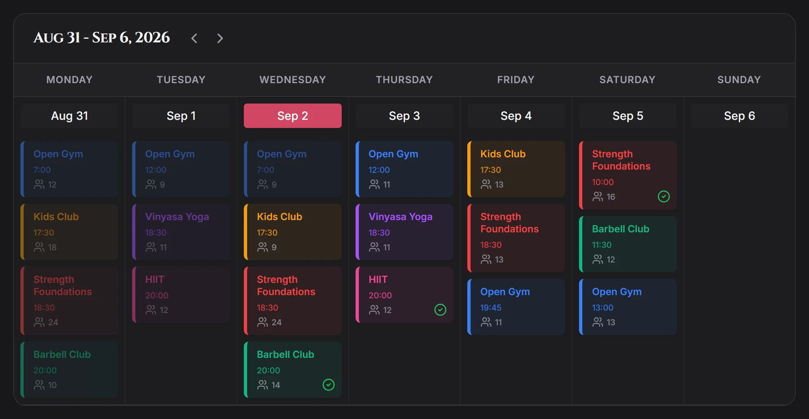
Task: Click attendees icon on Friday Kids Club card
Action: point(486,185)
